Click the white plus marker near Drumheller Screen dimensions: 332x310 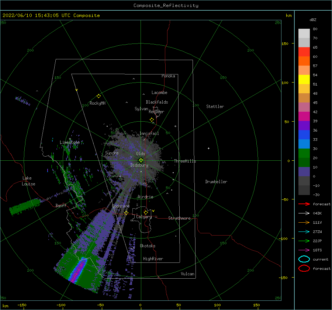point(208,148)
